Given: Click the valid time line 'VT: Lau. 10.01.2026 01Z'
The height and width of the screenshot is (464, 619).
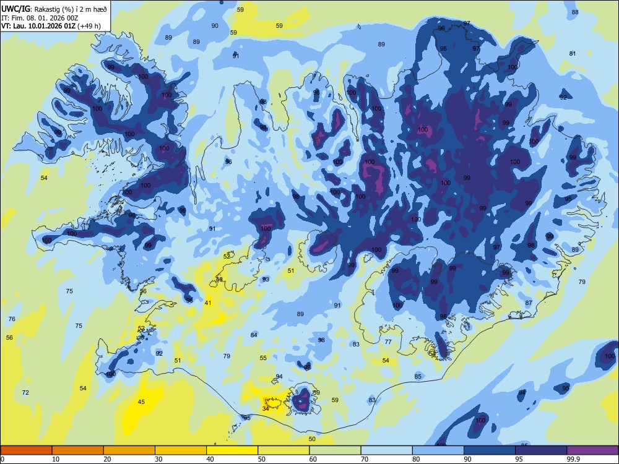Looking at the screenshot, I should (x=38, y=26).
